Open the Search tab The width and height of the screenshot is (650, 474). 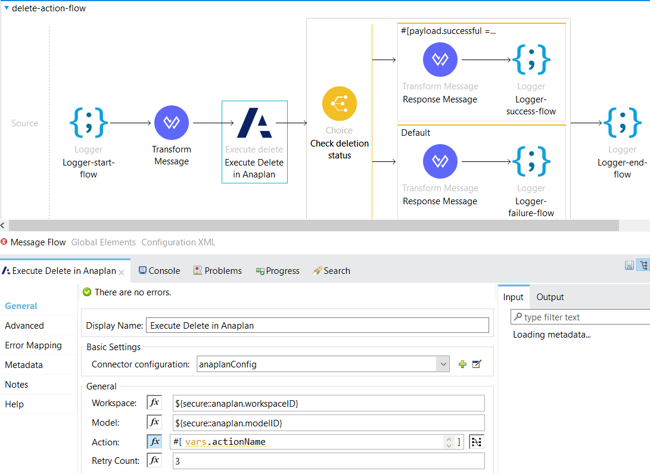(332, 270)
